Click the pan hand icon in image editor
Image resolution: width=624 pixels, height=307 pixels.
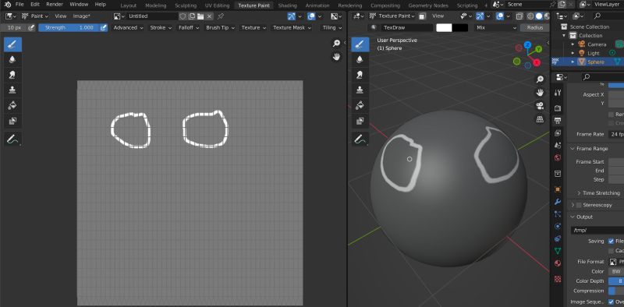337,57
